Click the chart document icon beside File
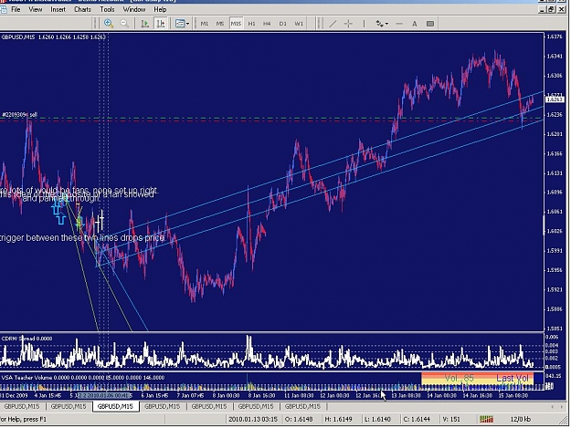Viewport: 571px width, 428px height. point(4,9)
